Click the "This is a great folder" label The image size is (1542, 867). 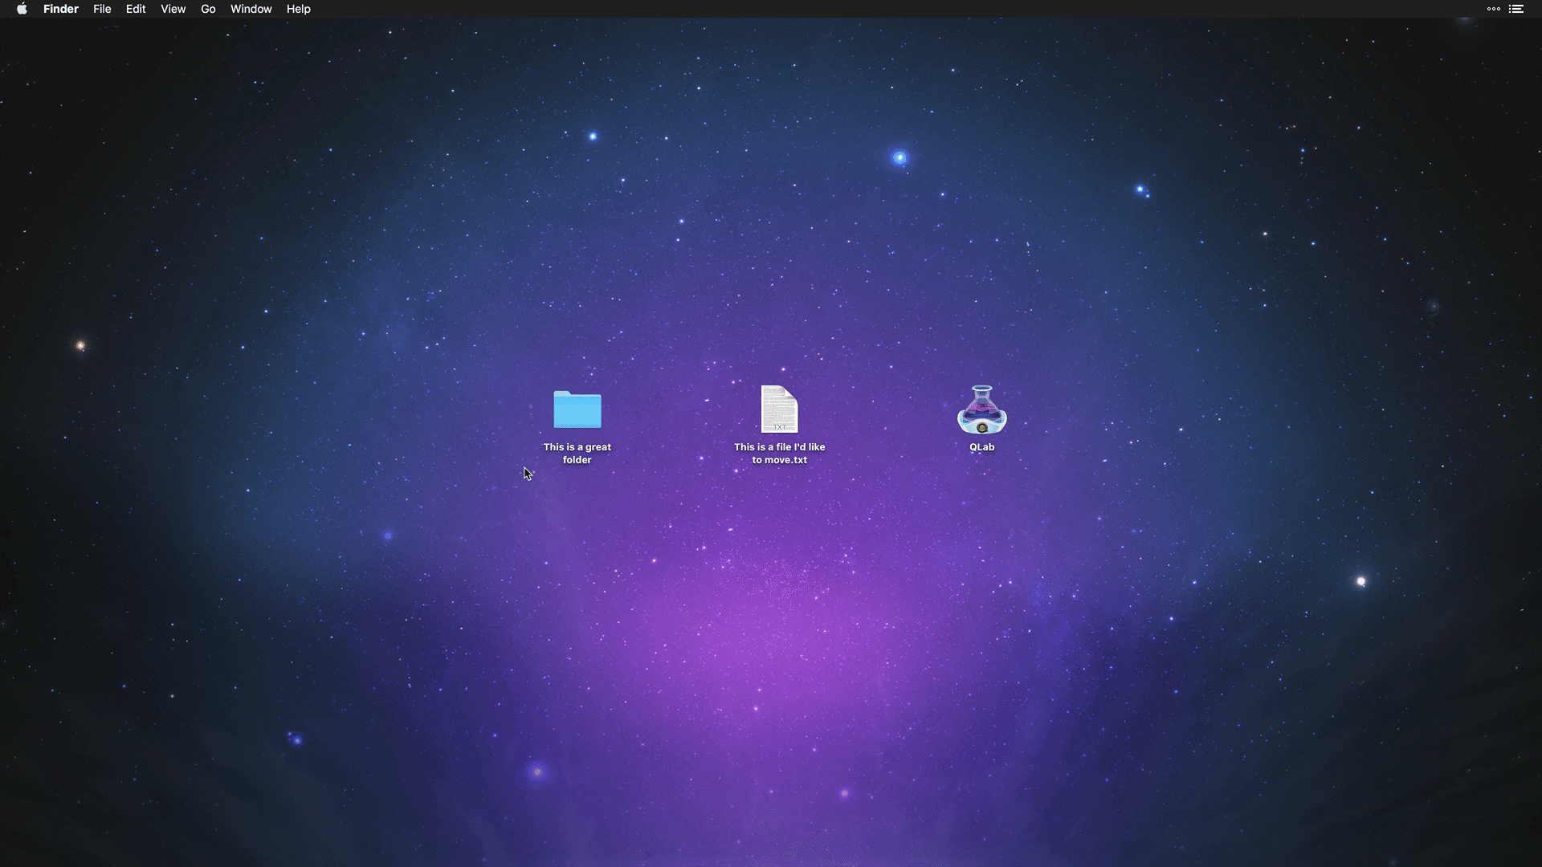point(577,454)
